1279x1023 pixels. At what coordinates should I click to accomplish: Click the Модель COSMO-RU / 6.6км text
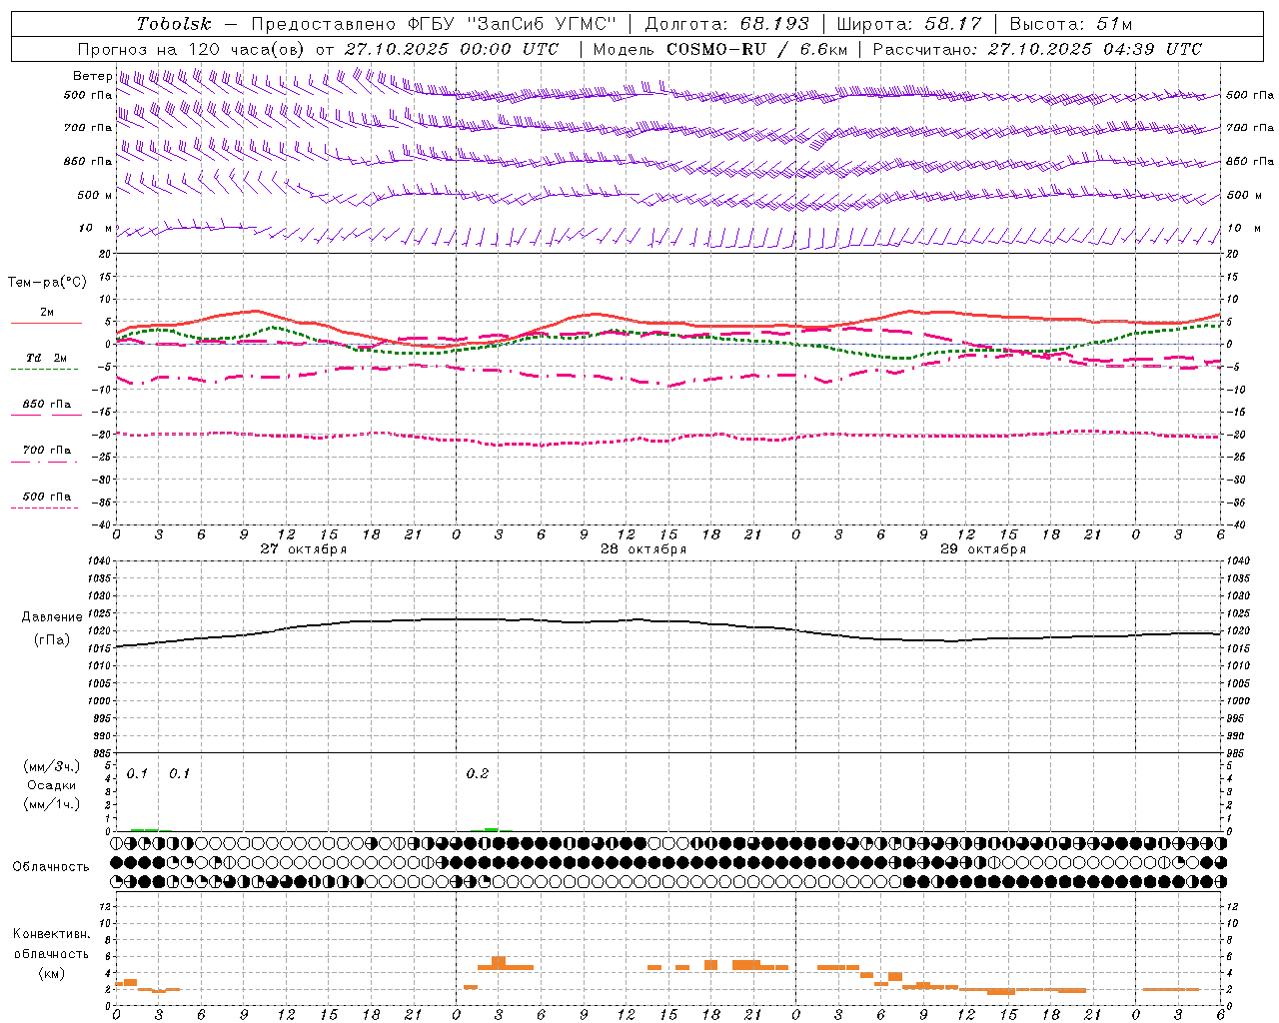pyautogui.click(x=720, y=49)
